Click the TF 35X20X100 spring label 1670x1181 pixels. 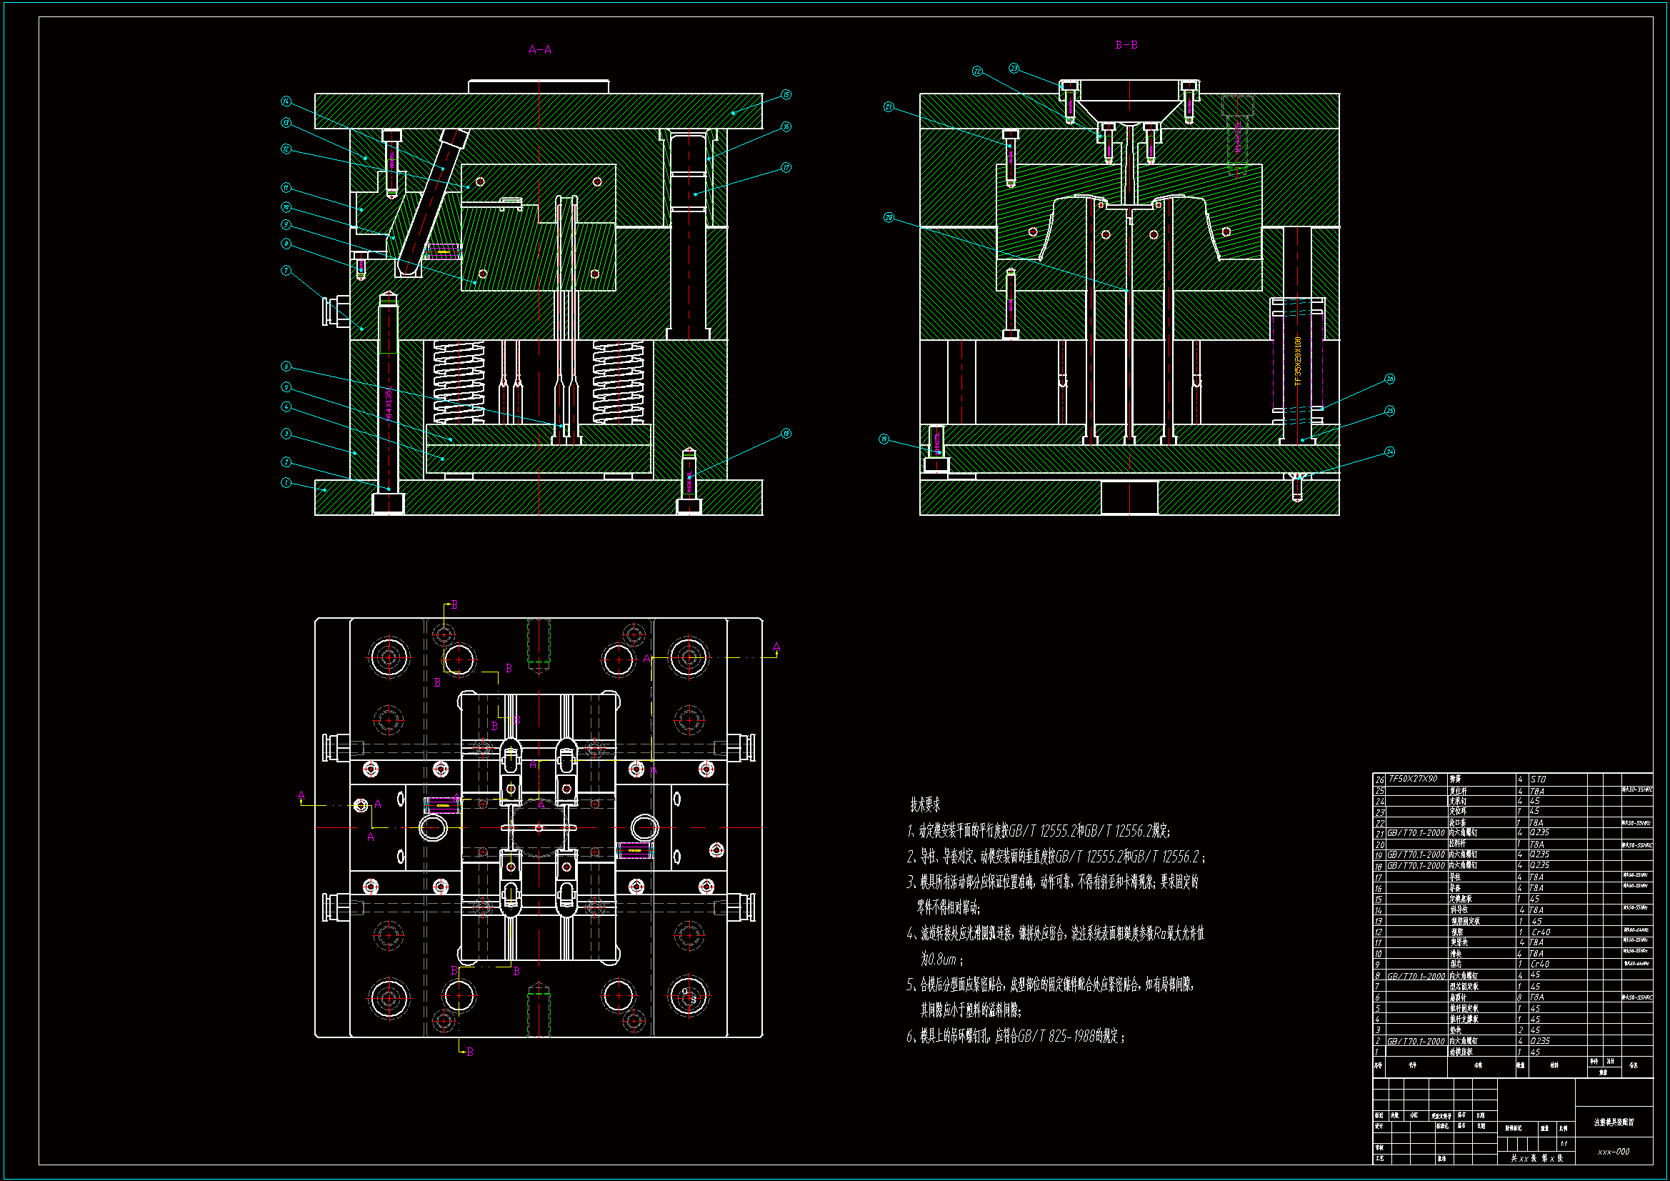[x=1298, y=360]
